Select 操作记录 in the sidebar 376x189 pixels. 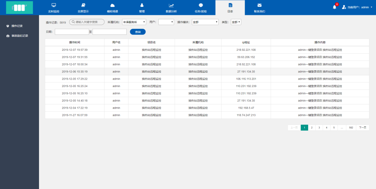click(x=17, y=26)
